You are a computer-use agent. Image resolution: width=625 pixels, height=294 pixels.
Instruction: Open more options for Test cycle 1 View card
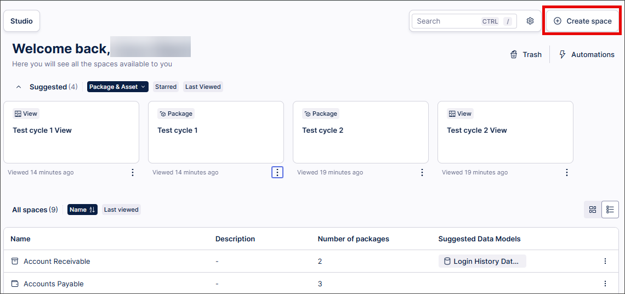(x=133, y=172)
